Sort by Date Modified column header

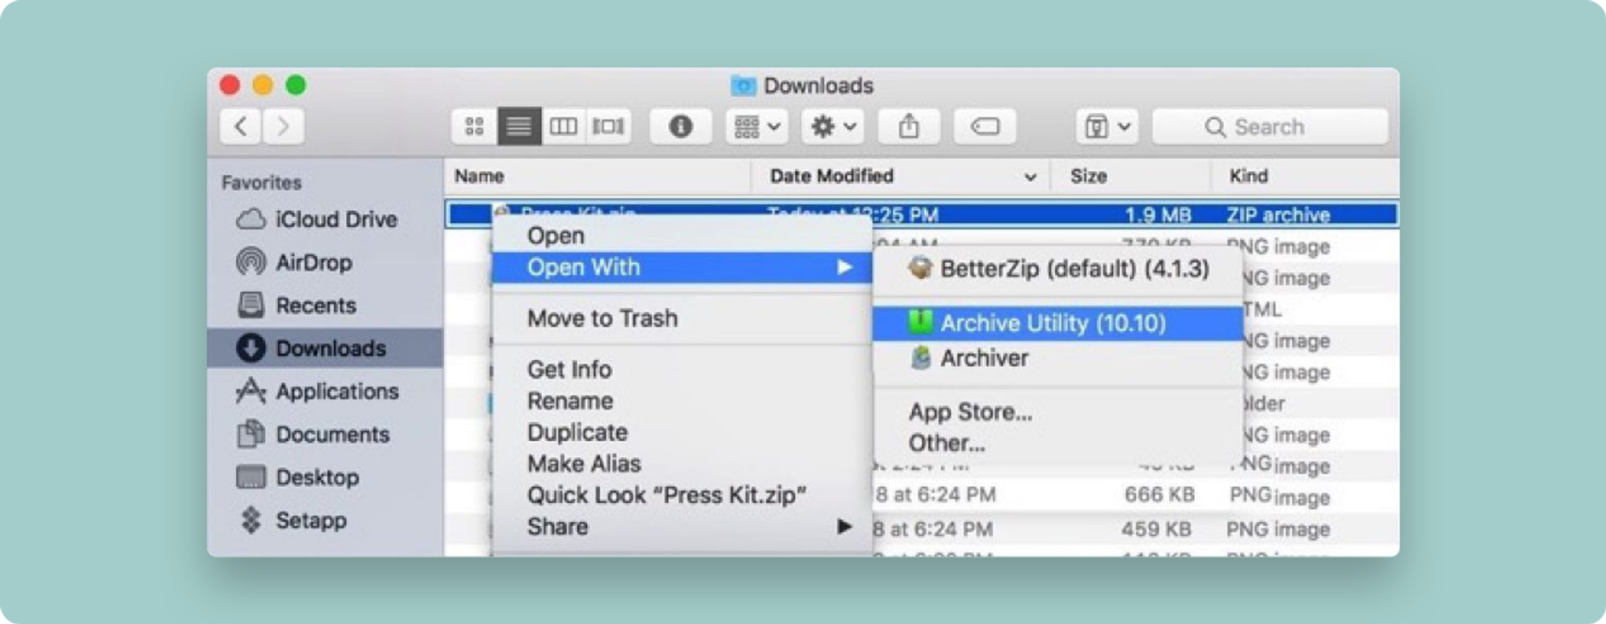(x=831, y=176)
